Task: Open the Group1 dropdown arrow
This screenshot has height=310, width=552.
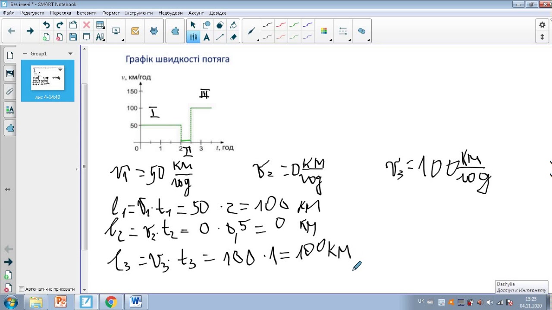Action: click(x=70, y=54)
